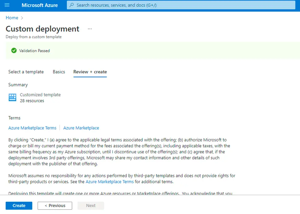Click the Summary heading
The image size is (300, 214).
[x=18, y=85]
